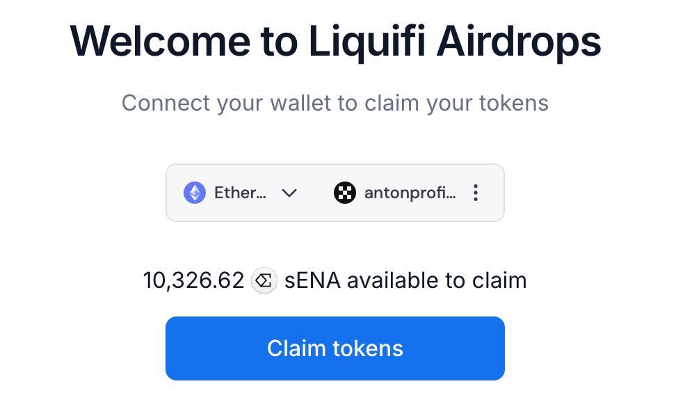Click the word "Claim" on the blue button
This screenshot has width=676, height=402.
click(x=295, y=348)
